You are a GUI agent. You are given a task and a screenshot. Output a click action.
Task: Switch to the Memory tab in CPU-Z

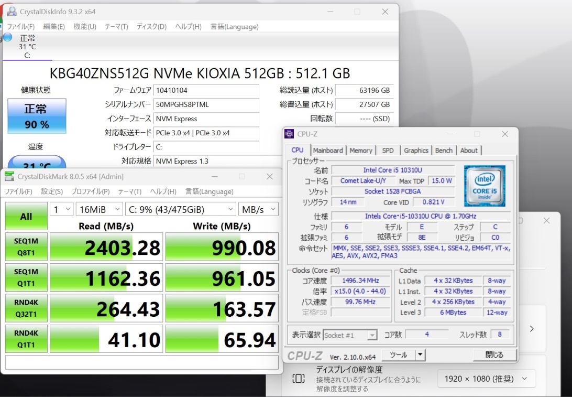tap(361, 151)
